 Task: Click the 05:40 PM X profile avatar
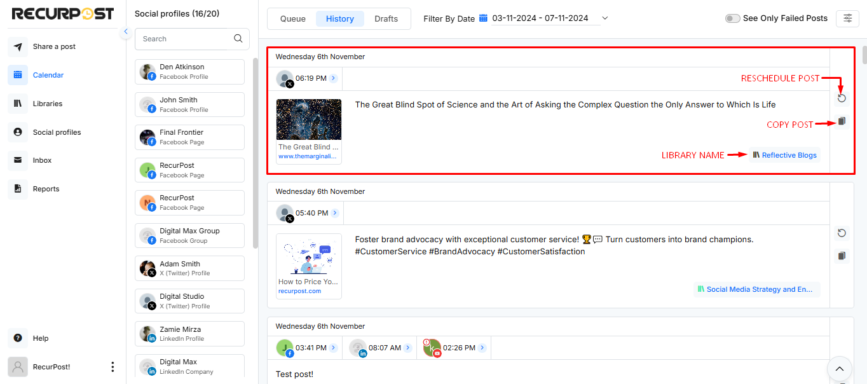point(285,214)
